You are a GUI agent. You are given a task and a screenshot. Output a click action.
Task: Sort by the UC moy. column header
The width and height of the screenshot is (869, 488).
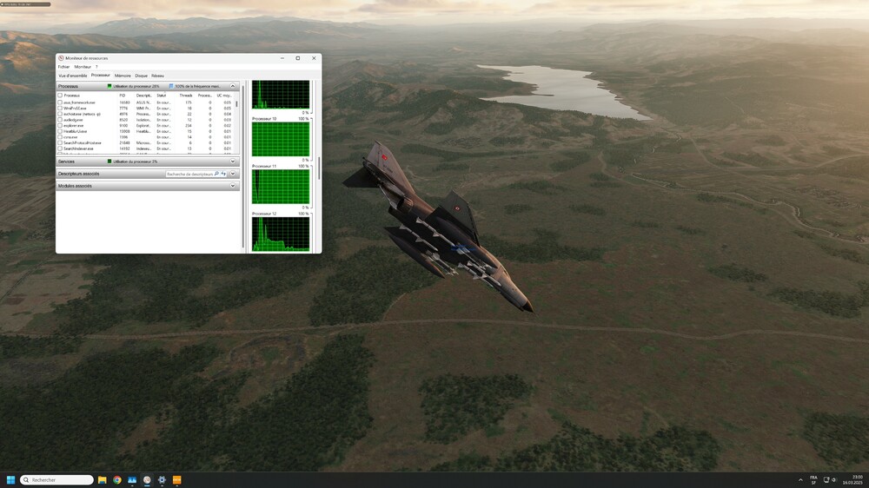click(x=224, y=96)
